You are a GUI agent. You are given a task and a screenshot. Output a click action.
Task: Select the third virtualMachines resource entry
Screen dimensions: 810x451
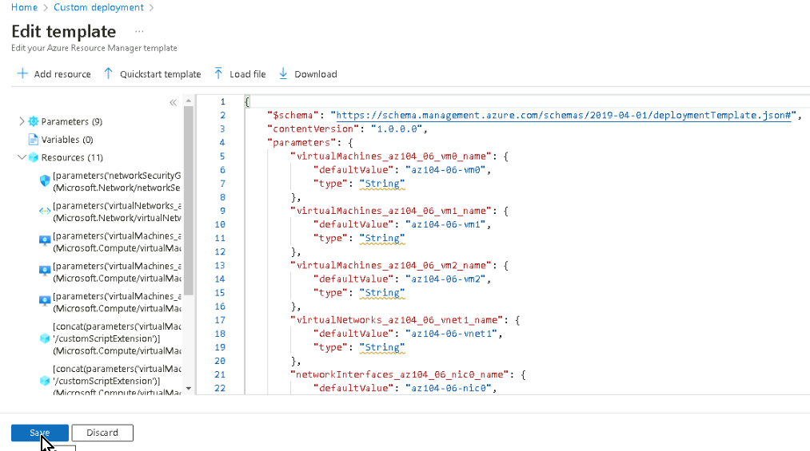117,302
